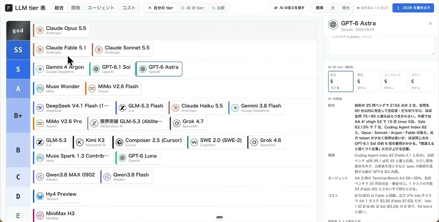Select the Qwen3.8 MAX 0902 Alibaba icon
Image resolution: width=439 pixels, height=222 pixels.
coord(40,177)
